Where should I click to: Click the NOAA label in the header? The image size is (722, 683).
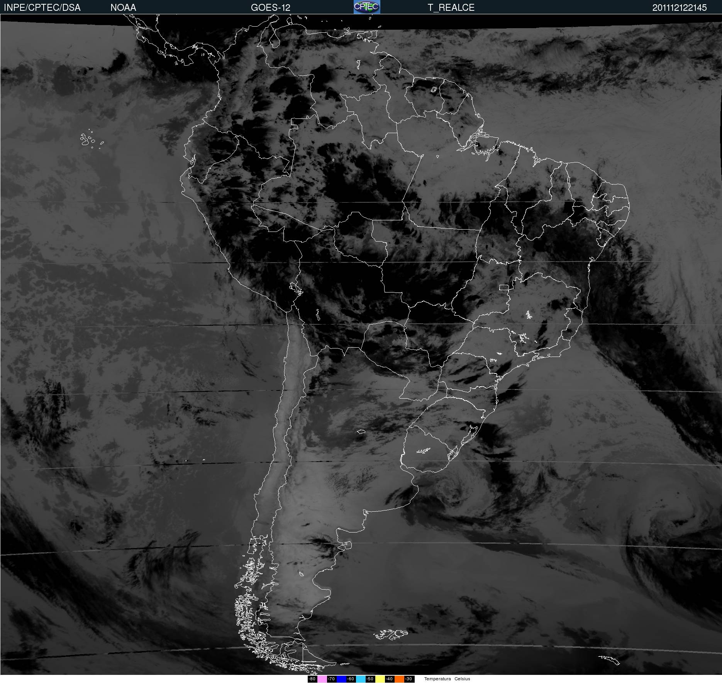pos(123,8)
